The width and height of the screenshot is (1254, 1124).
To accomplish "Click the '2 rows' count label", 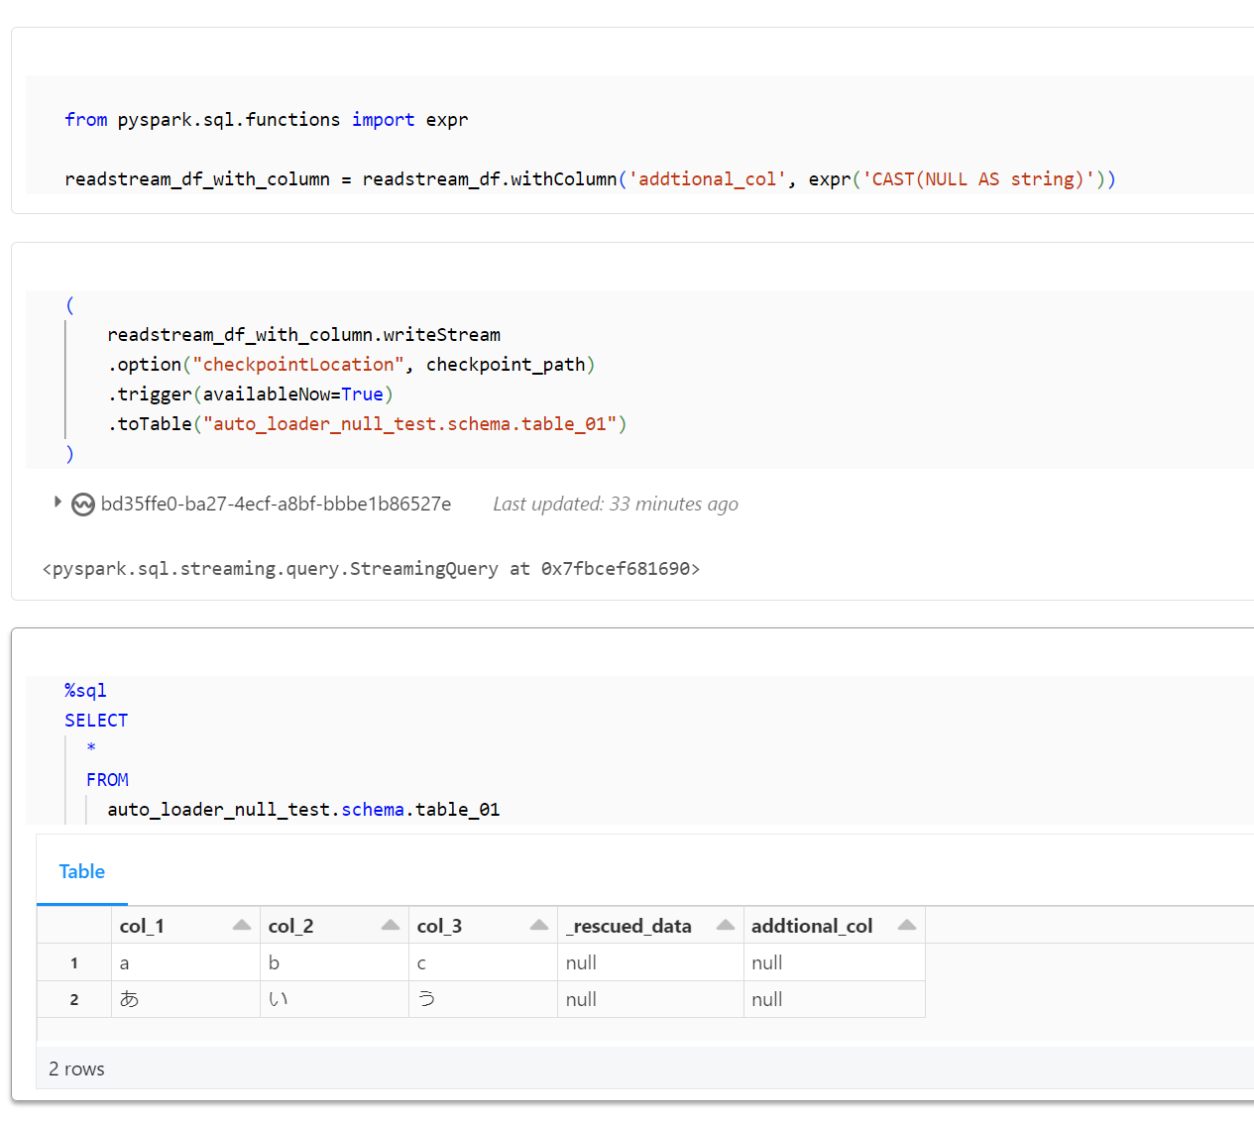I will coord(76,1068).
